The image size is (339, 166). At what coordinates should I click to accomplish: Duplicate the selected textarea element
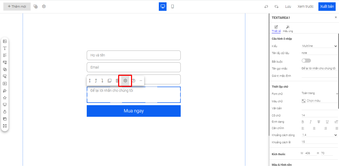coord(109,81)
